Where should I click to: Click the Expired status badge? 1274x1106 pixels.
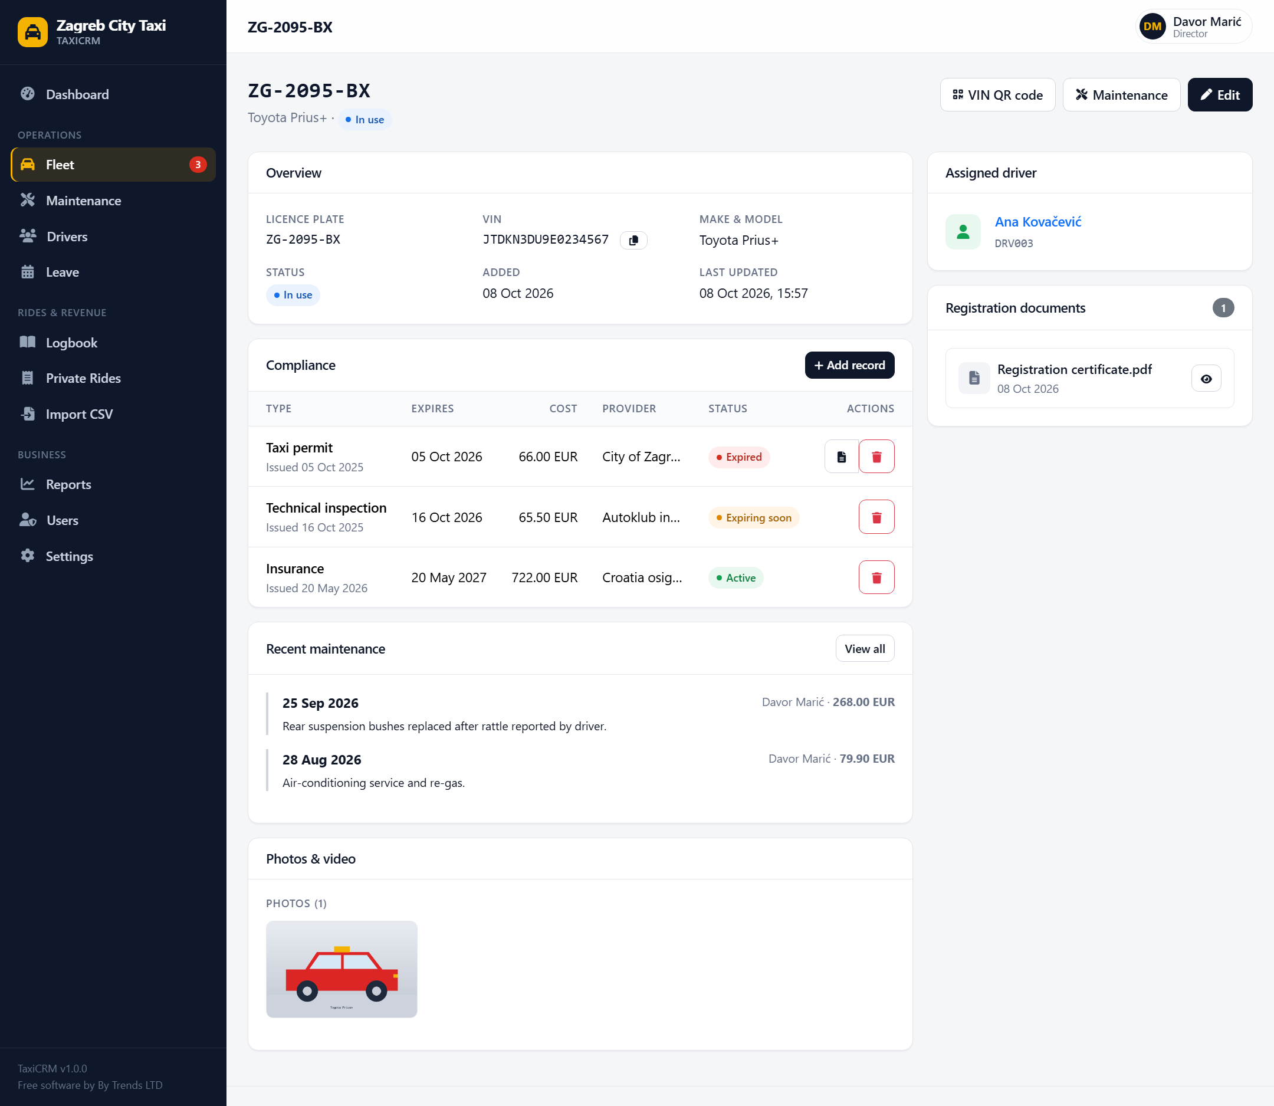point(739,457)
